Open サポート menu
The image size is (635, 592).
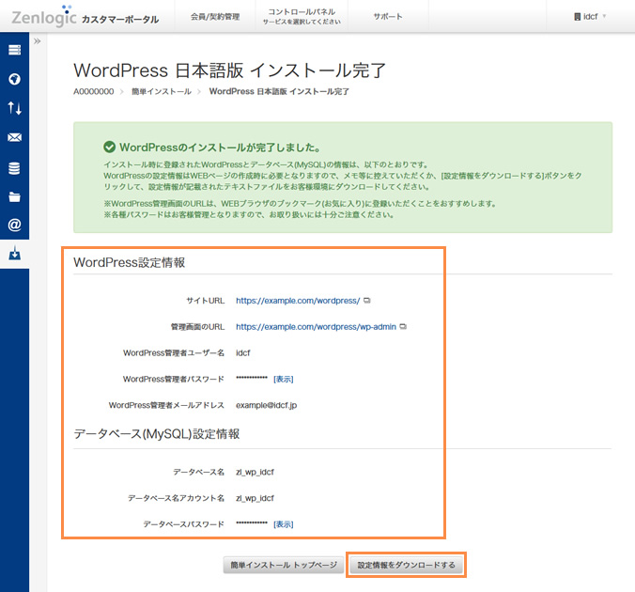(388, 17)
